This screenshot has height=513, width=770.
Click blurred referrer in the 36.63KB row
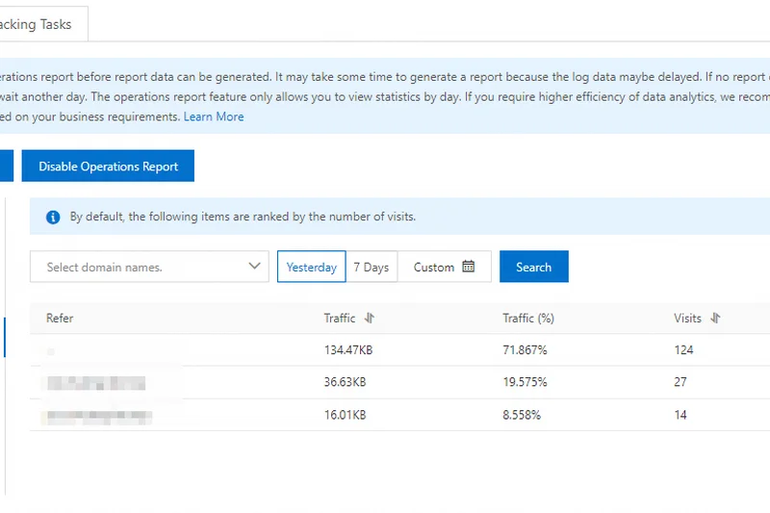pos(96,383)
